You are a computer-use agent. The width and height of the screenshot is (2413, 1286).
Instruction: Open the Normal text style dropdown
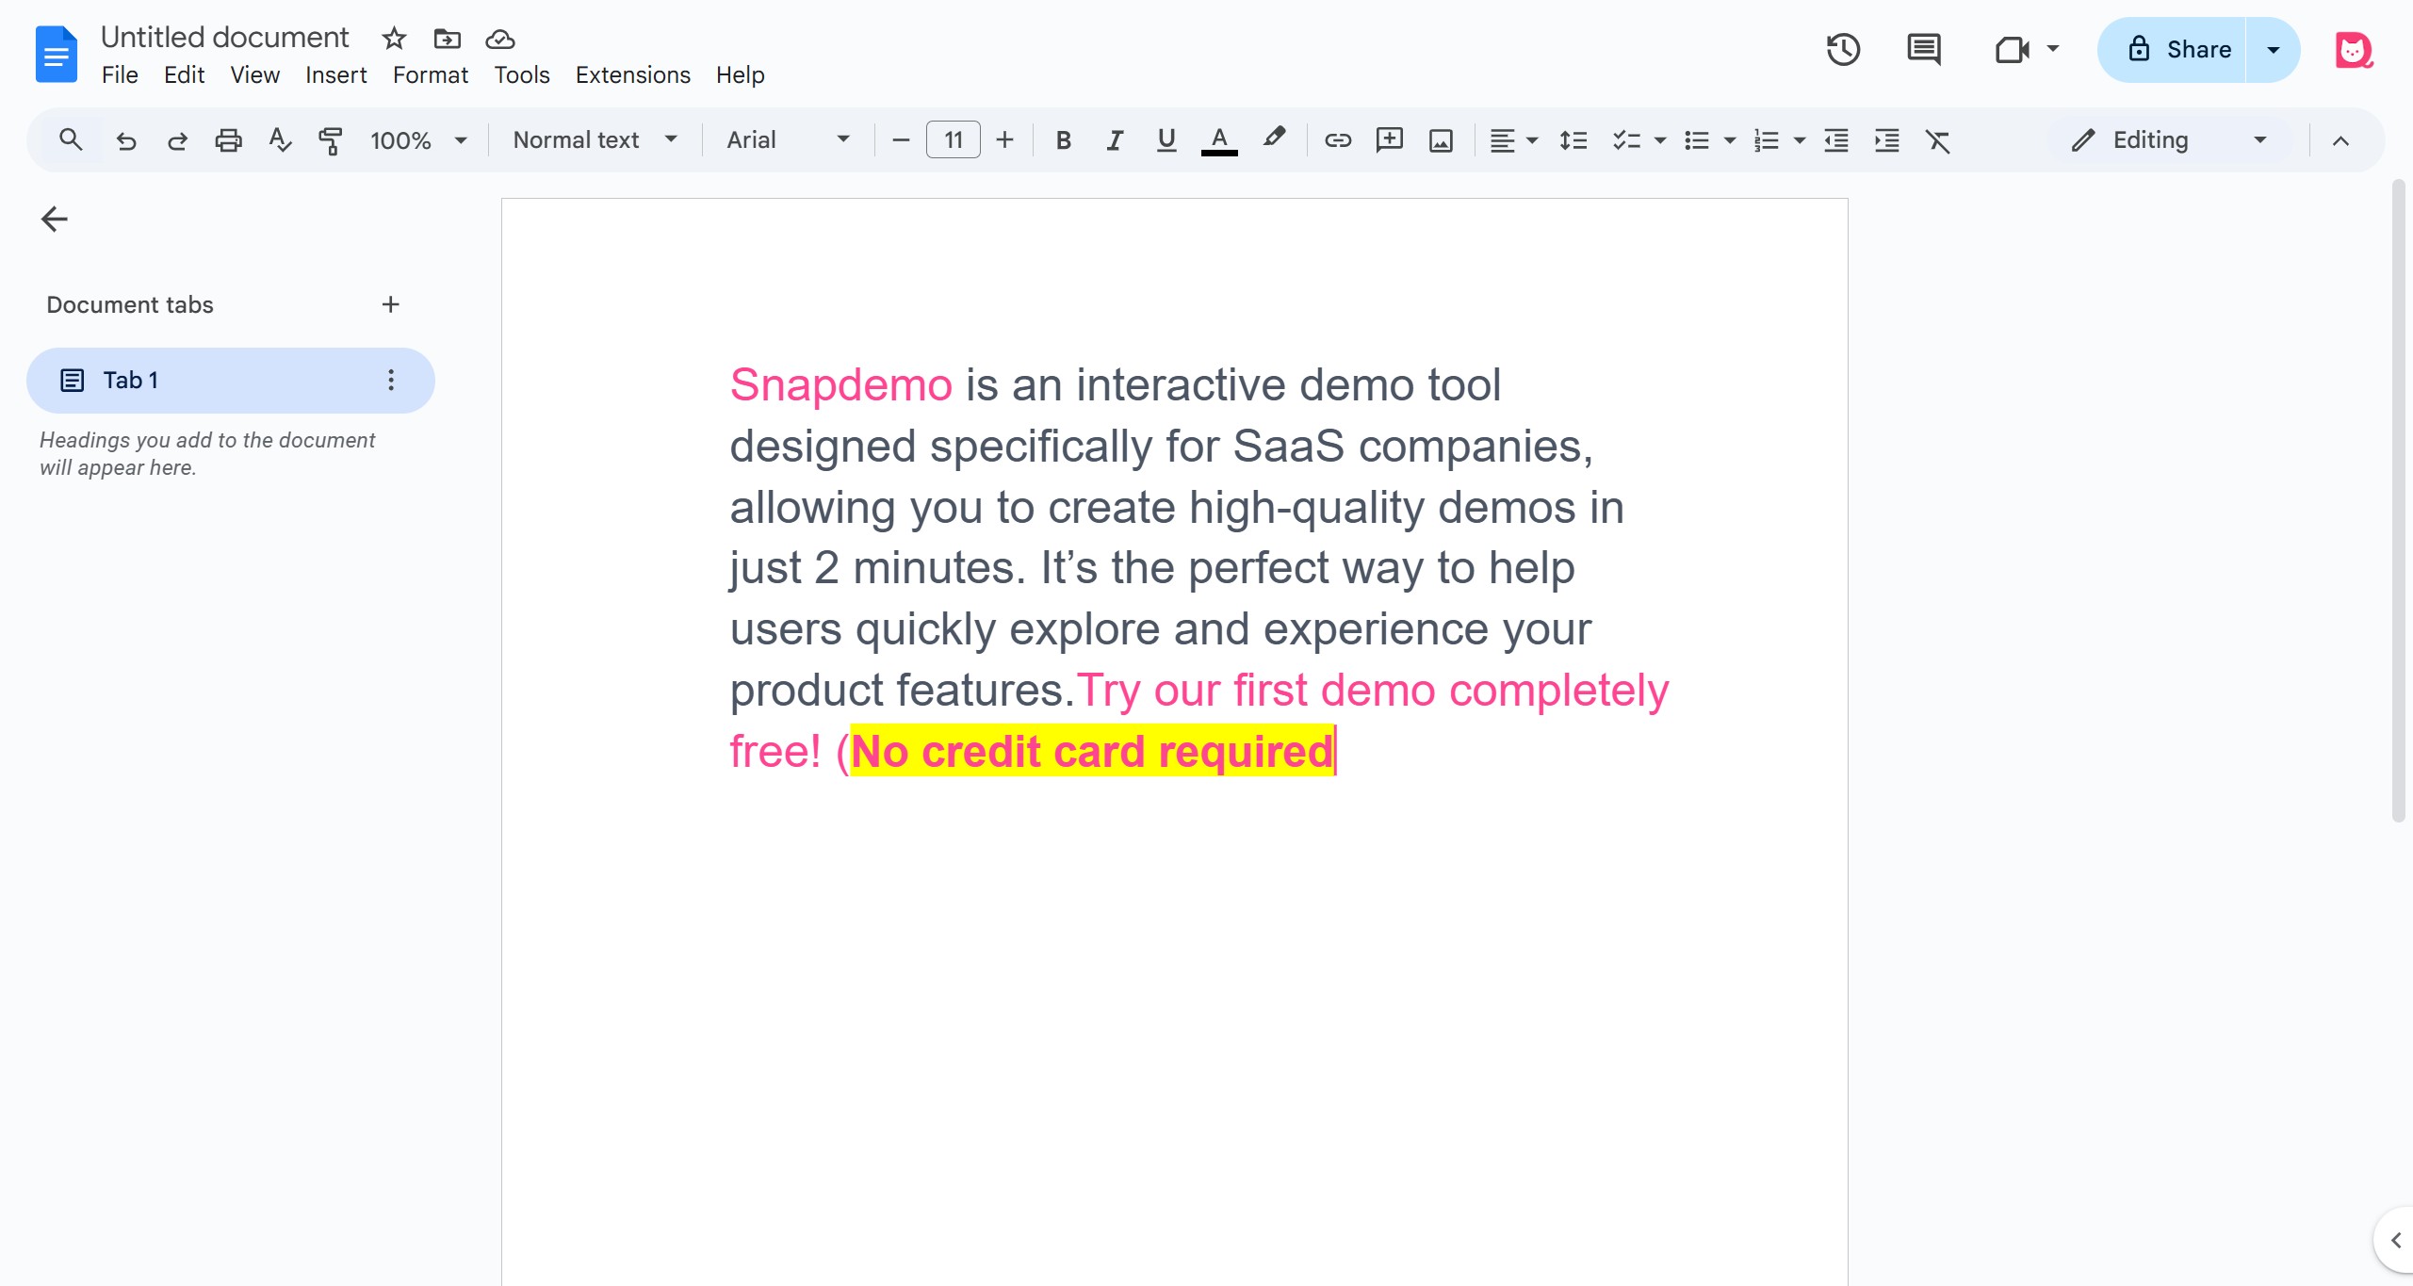click(x=595, y=140)
